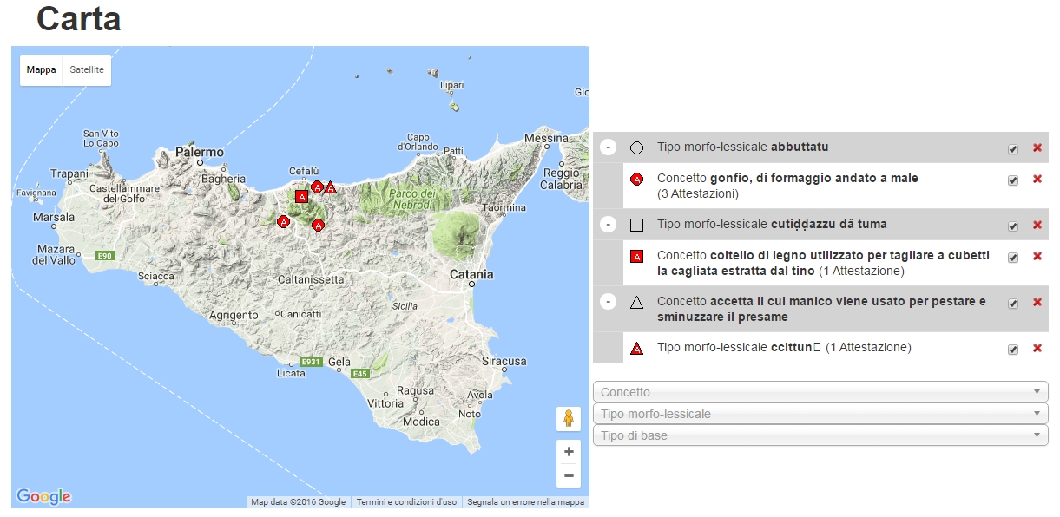Click the Google logo on map
Viewport: 1060px width, 517px height.
click(x=43, y=496)
